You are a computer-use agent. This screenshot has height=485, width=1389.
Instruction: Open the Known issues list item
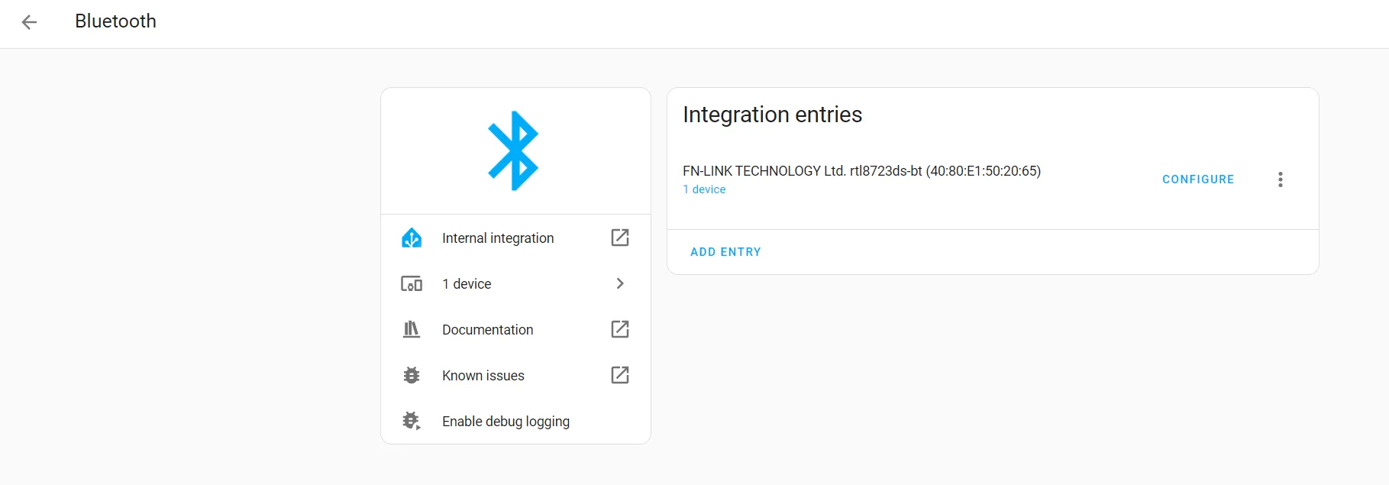point(515,375)
